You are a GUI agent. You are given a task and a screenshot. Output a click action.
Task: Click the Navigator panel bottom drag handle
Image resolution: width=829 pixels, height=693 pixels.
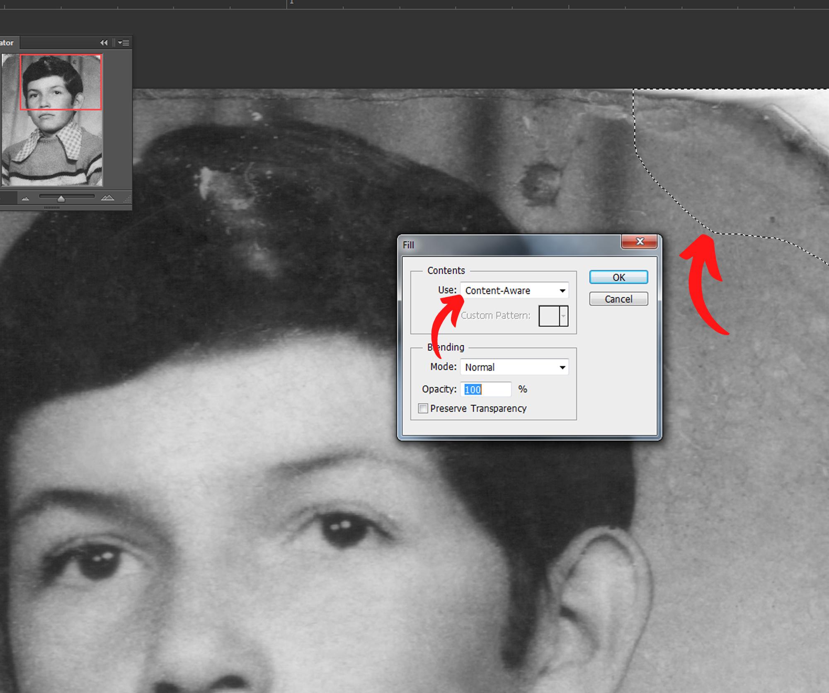(x=52, y=208)
